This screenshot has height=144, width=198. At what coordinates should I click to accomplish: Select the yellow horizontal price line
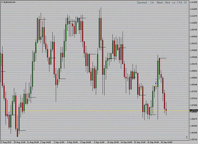tap(95, 111)
